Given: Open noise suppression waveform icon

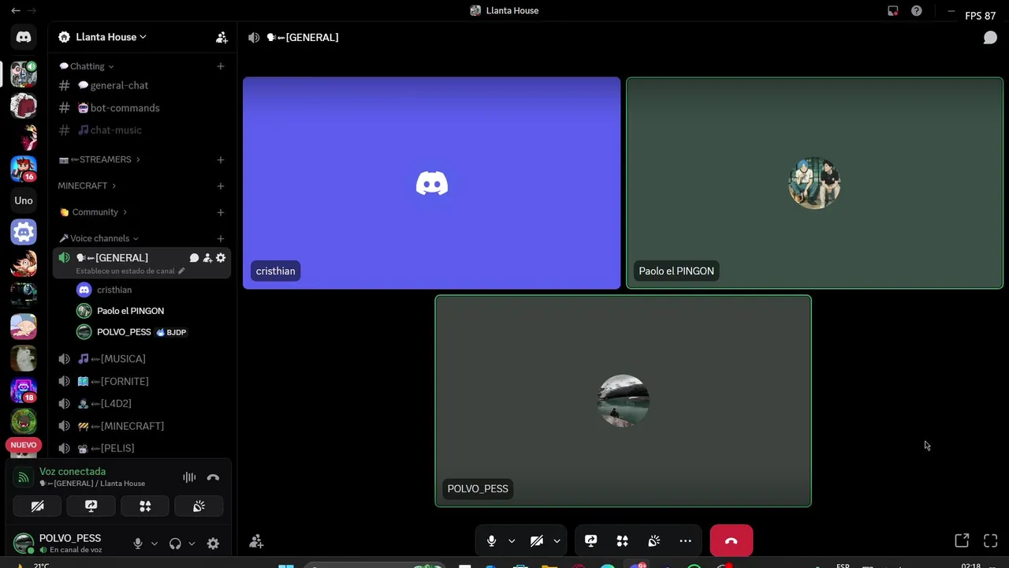Looking at the screenshot, I should [x=189, y=477].
